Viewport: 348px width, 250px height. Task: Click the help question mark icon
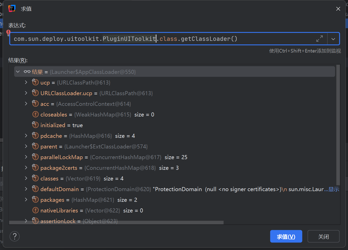tap(15, 236)
